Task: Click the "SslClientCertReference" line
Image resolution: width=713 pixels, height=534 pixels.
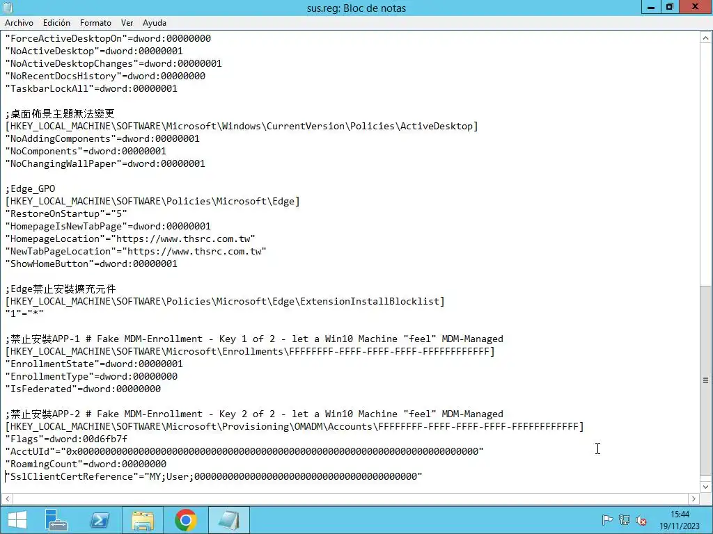Action: point(214,477)
